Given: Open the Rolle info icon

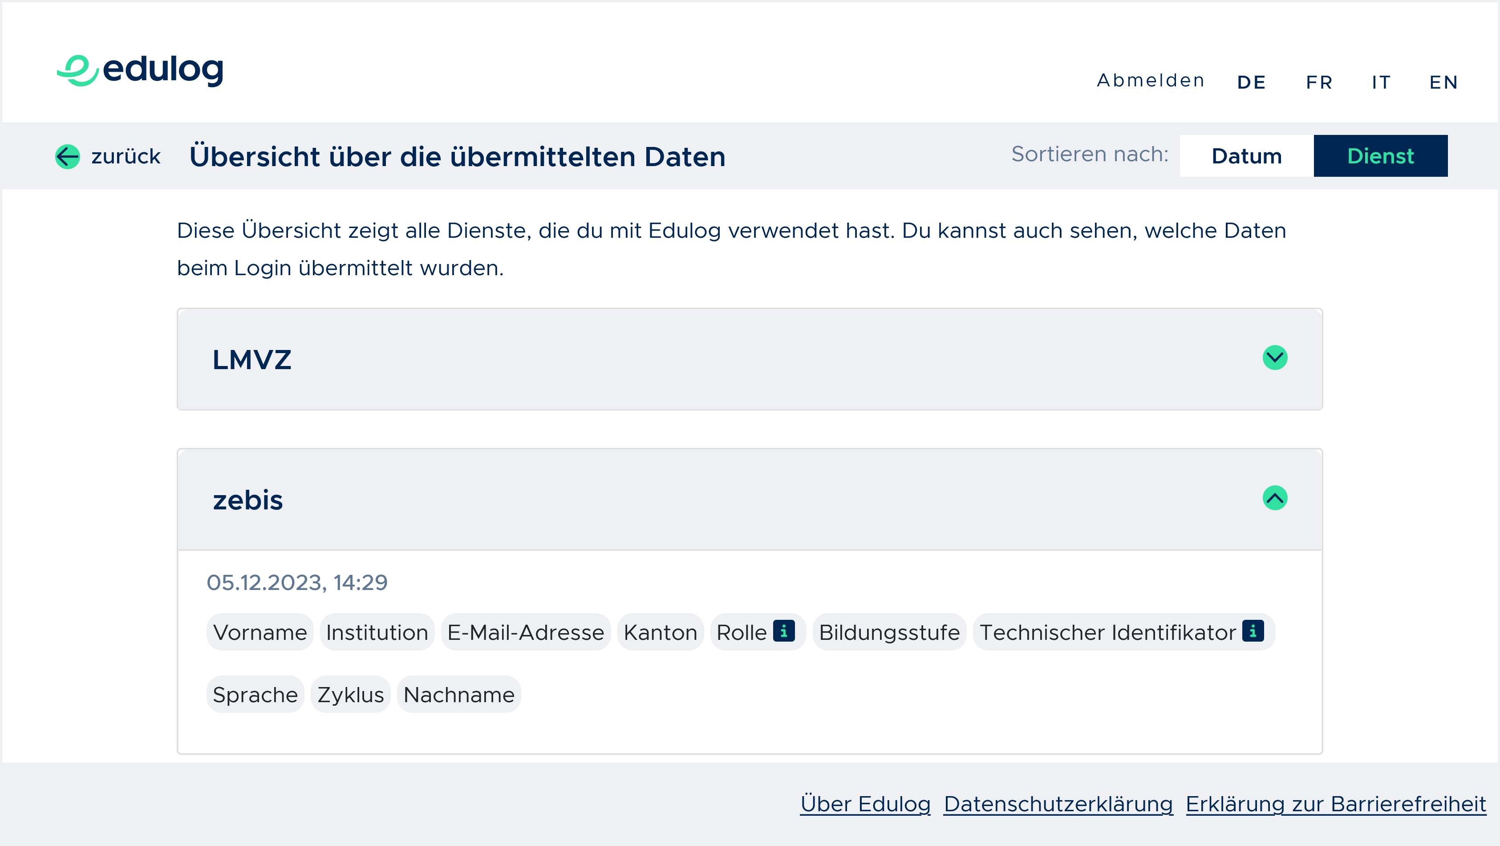Looking at the screenshot, I should pyautogui.click(x=784, y=631).
